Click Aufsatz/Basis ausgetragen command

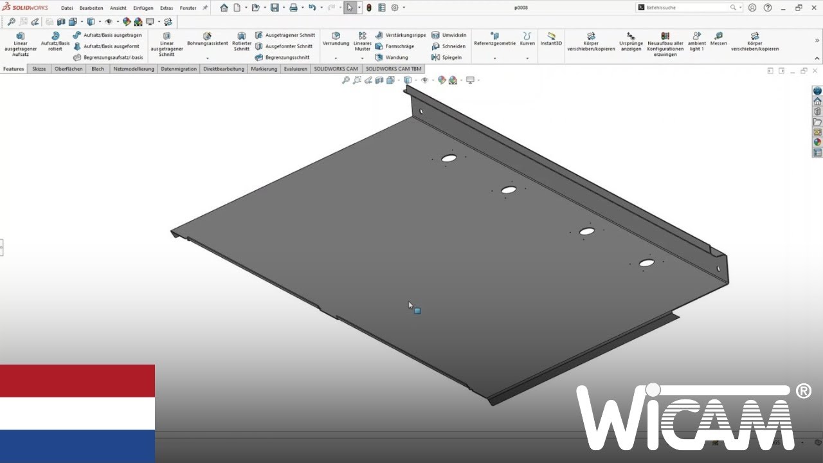tap(107, 35)
